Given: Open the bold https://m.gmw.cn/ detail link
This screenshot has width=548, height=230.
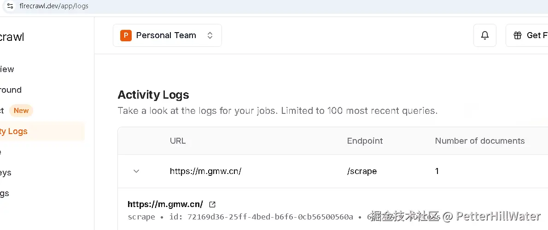Looking at the screenshot, I should 165,204.
